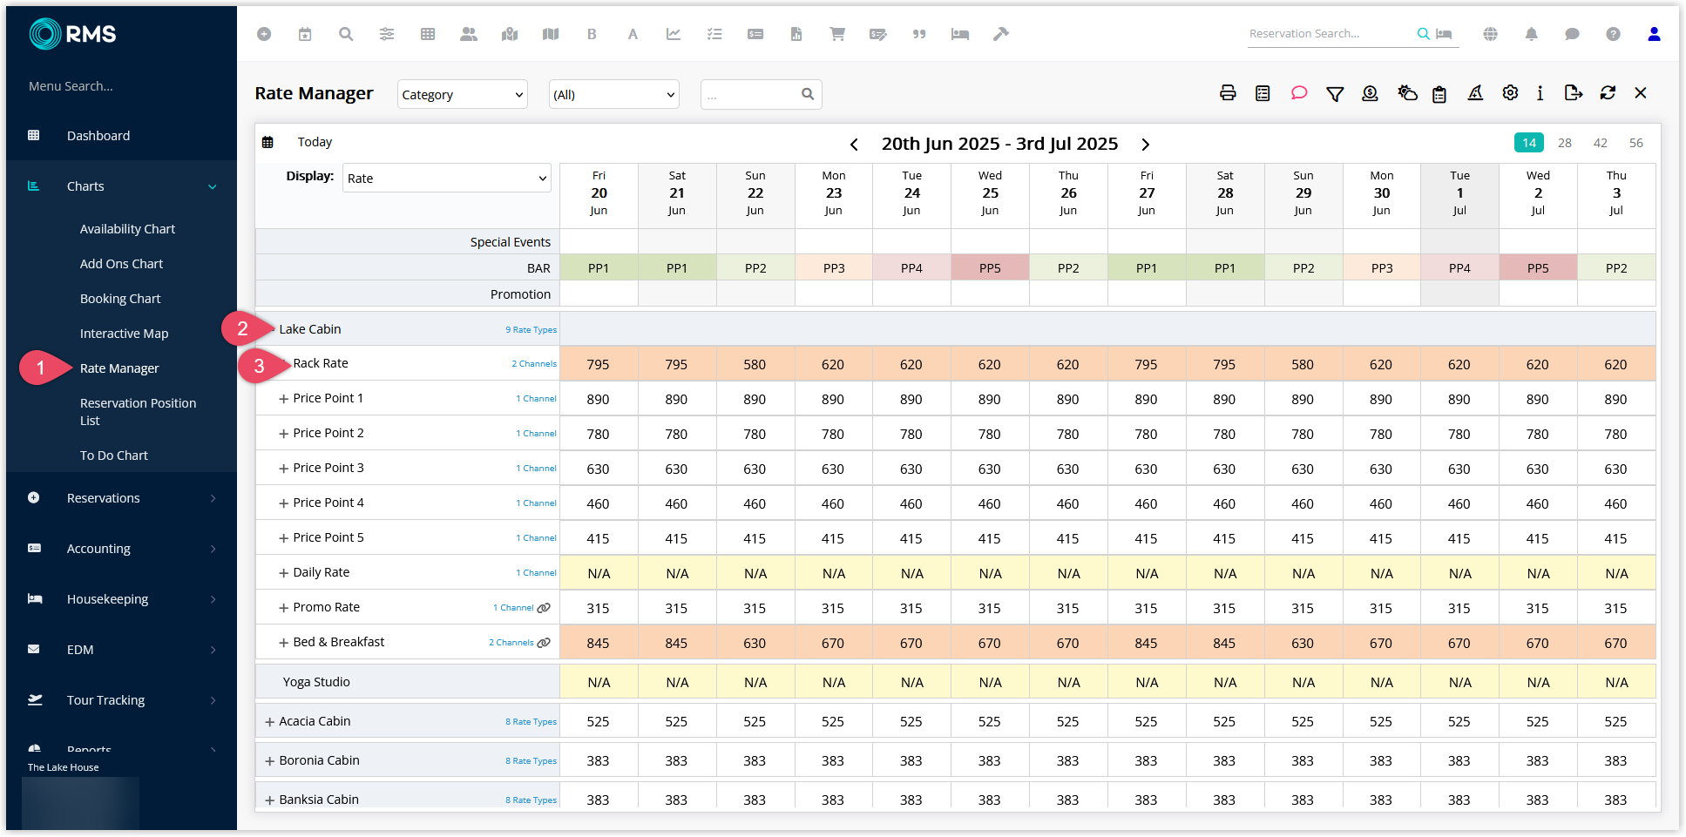Open the help question mark icon
1686x837 pixels.
click(1614, 34)
